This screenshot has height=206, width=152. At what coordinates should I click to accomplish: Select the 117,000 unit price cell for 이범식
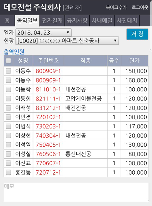(x=134, y=126)
